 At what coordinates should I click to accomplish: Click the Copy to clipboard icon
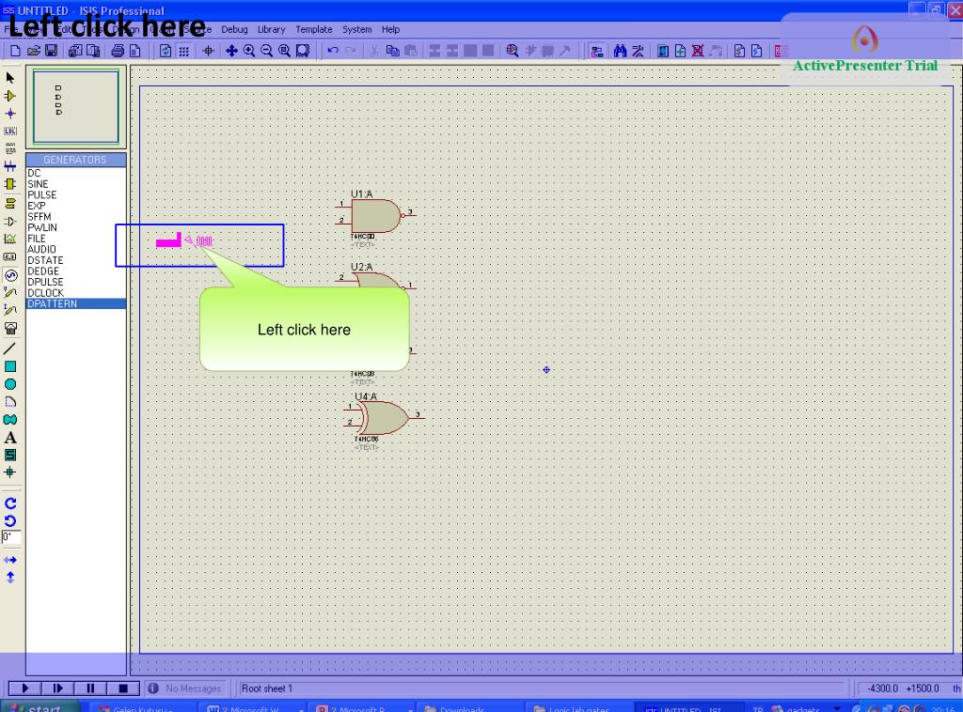click(x=392, y=51)
